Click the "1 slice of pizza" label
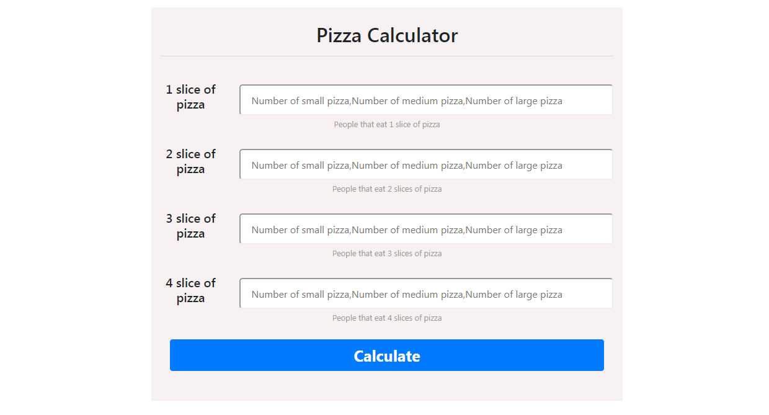This screenshot has width=769, height=415. pos(190,97)
